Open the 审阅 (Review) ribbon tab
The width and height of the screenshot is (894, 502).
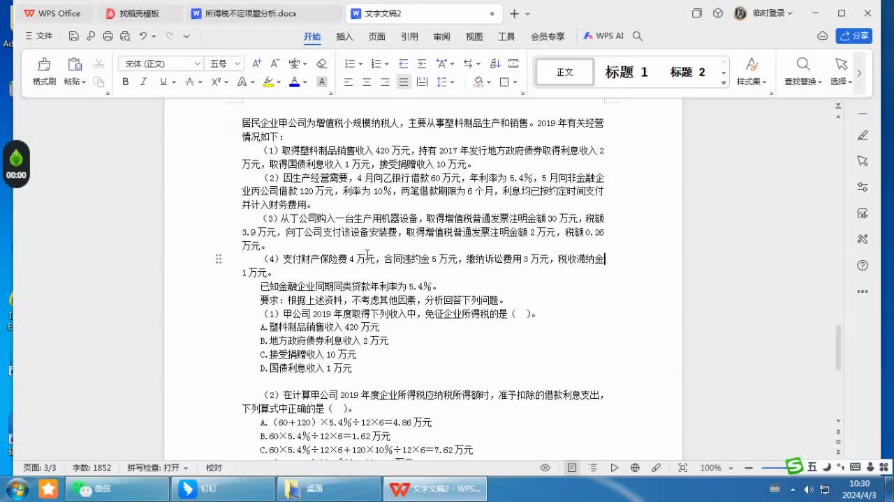tap(441, 36)
